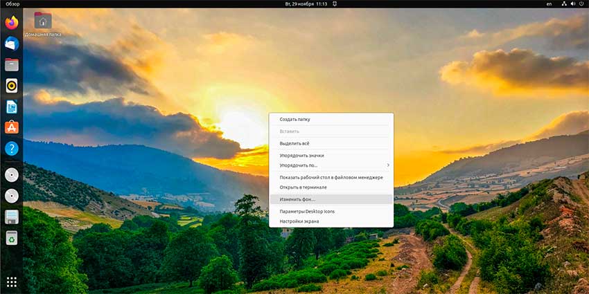Open LibreOffice Writer from the dock

[x=11, y=107]
